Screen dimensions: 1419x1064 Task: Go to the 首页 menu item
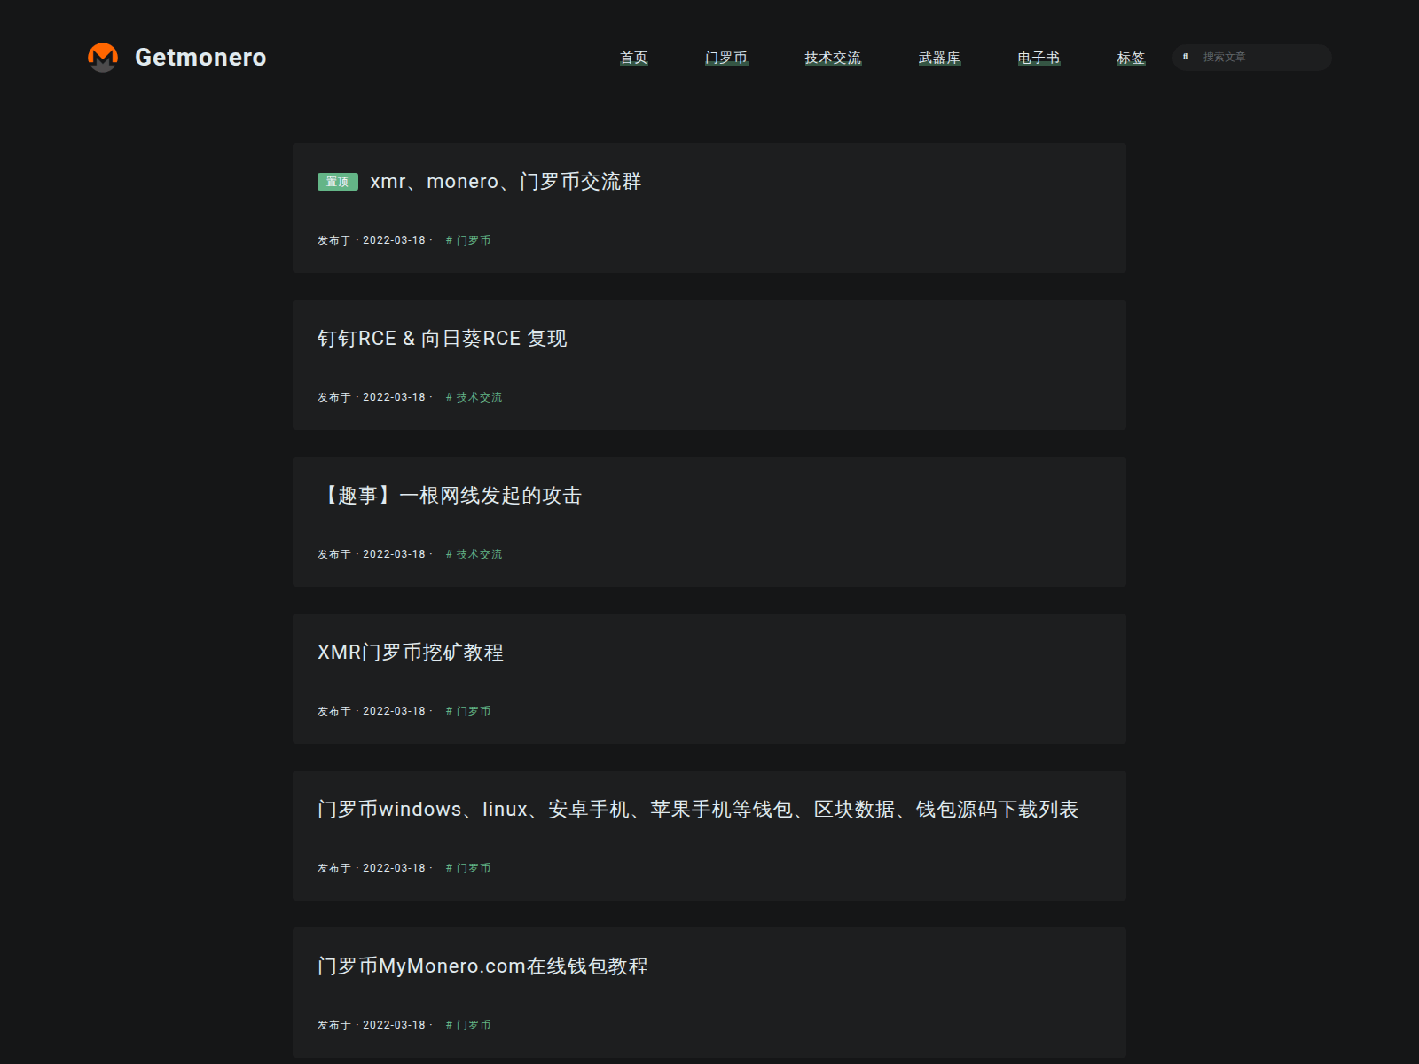click(633, 58)
